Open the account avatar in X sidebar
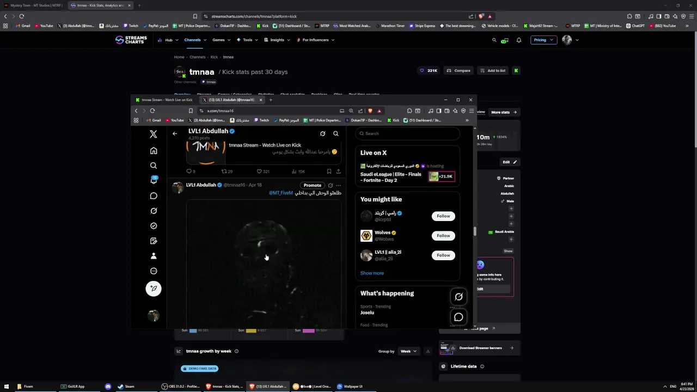Screen dimensions: 697x392 154,316
